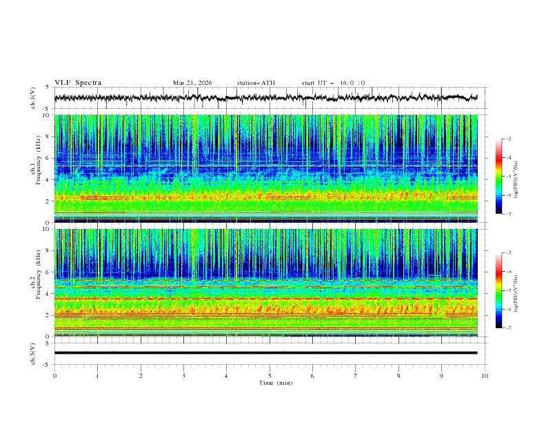Click the ch.1 "Frequency (kHz)" axis label
546x422 pixels.
click(x=39, y=161)
